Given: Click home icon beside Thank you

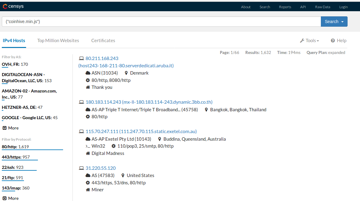Looking at the screenshot, I should (x=88, y=87).
